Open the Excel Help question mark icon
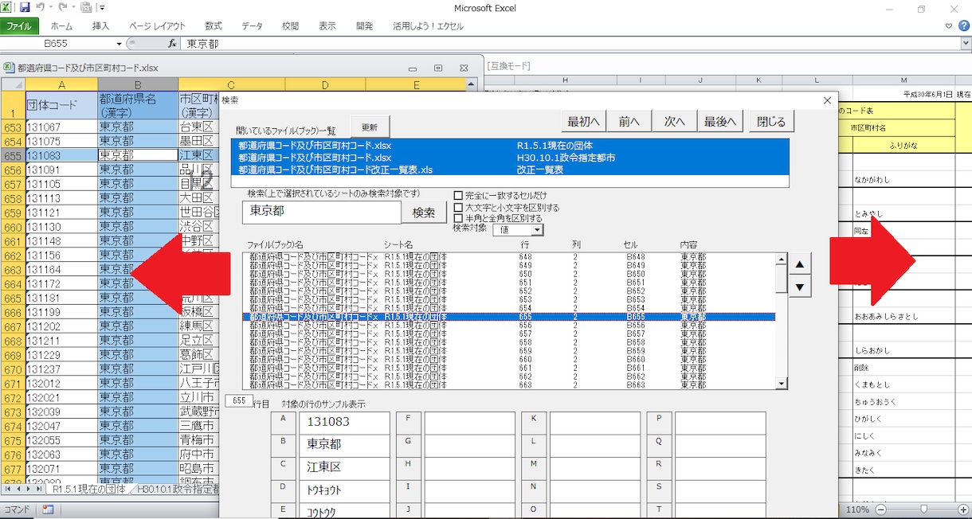Image resolution: width=972 pixels, height=519 pixels. pos(963,26)
